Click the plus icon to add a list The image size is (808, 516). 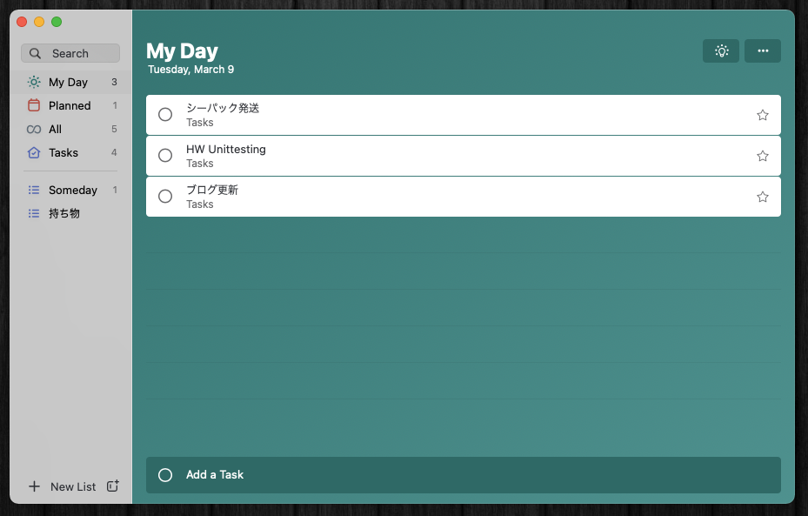34,486
